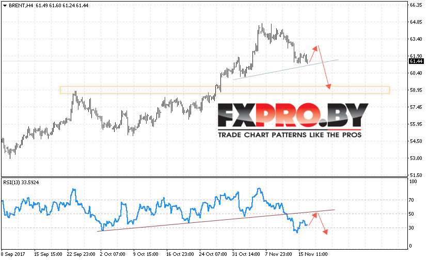Select the 58.95 price scale label

point(416,90)
